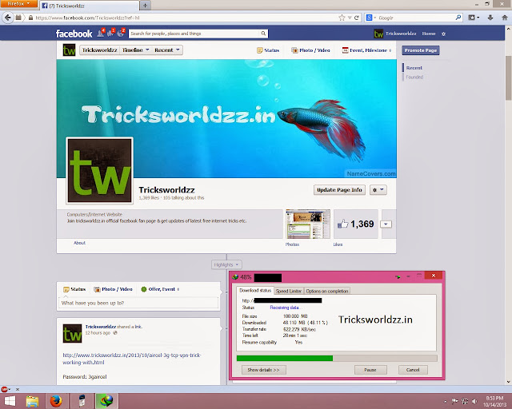
Task: Click the clock showing 8:53 PM
Action: click(494, 399)
